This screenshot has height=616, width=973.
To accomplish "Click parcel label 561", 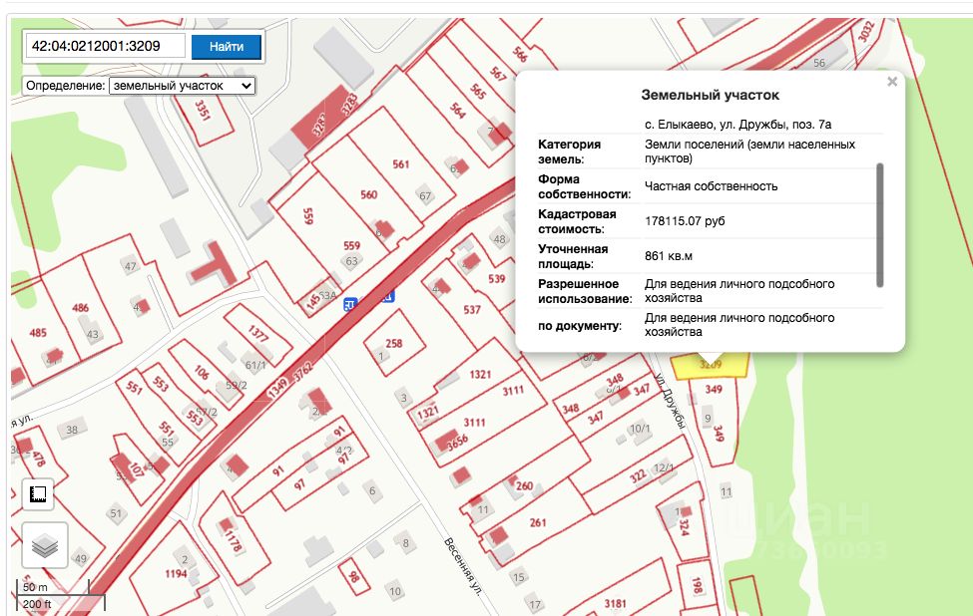I will 401,164.
